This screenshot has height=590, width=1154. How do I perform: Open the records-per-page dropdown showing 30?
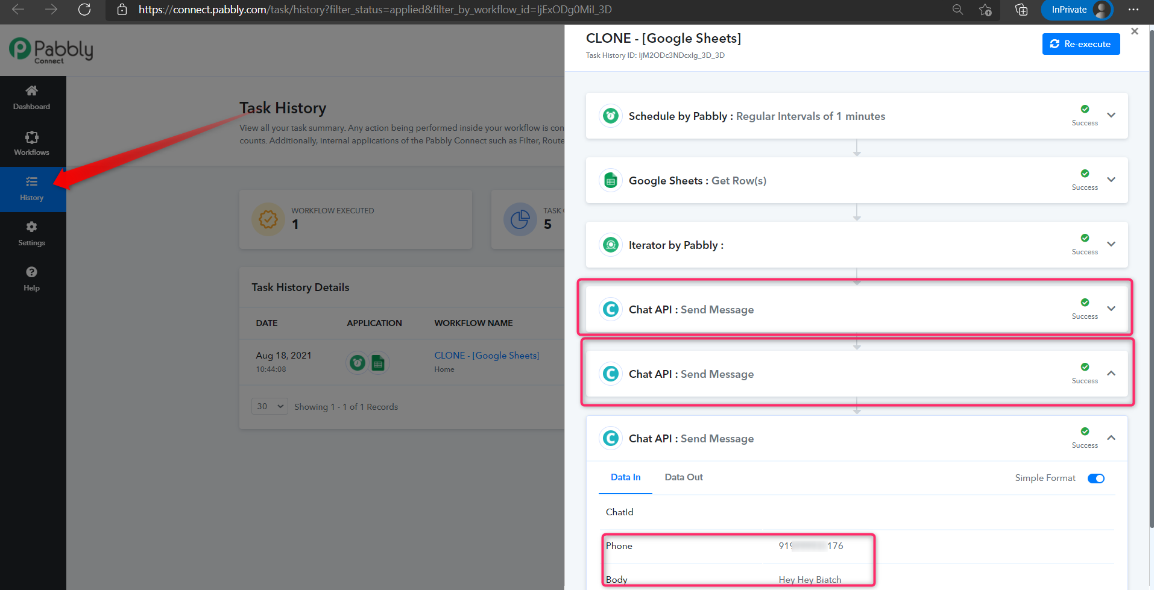[x=270, y=406]
